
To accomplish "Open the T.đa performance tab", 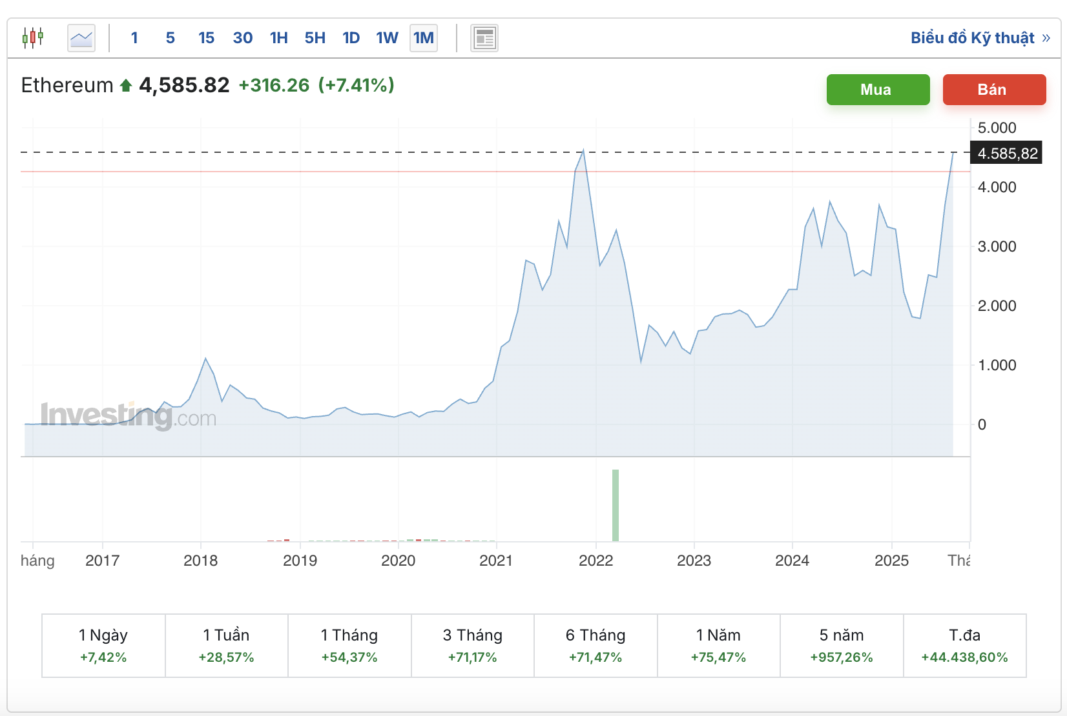I will click(x=964, y=645).
